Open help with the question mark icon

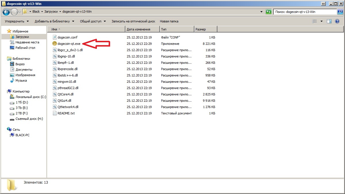[x=337, y=21]
